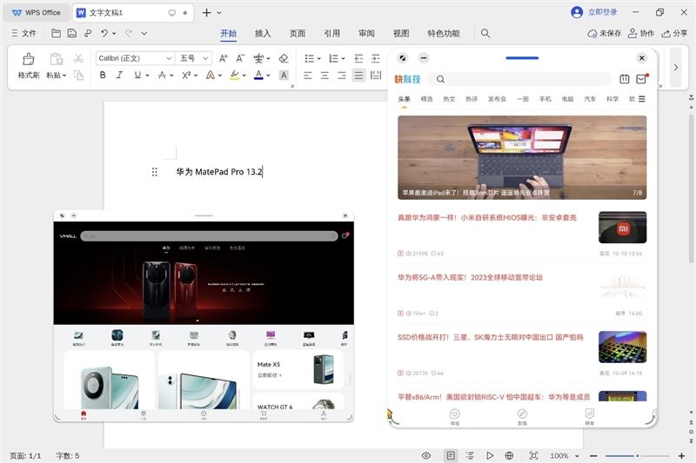The image size is (696, 463).
Task: Click the Format Painter (格式刷) icon
Action: [28, 60]
